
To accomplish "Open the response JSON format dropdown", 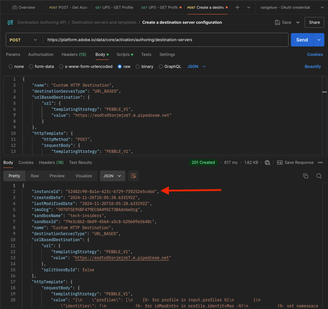I will pos(112,176).
